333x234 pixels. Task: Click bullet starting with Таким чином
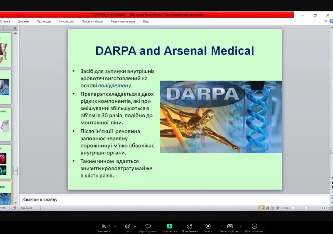pos(116,168)
